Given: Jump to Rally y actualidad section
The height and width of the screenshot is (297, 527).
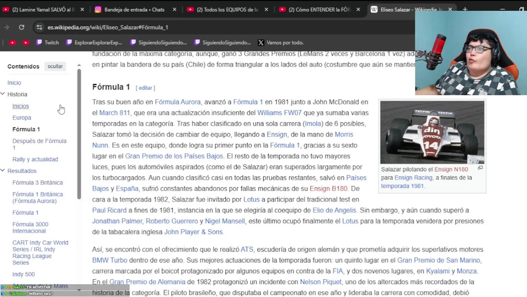Looking at the screenshot, I should tap(35, 159).
